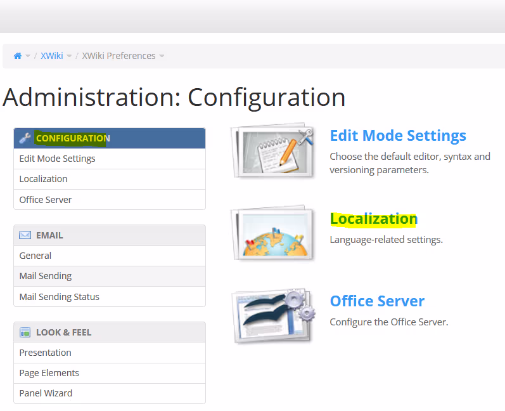The width and height of the screenshot is (505, 411).
Task: Open the Office Server heading link
Action: [377, 301]
